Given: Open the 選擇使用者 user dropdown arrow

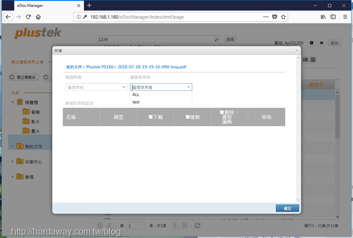Looking at the screenshot, I should [189, 87].
